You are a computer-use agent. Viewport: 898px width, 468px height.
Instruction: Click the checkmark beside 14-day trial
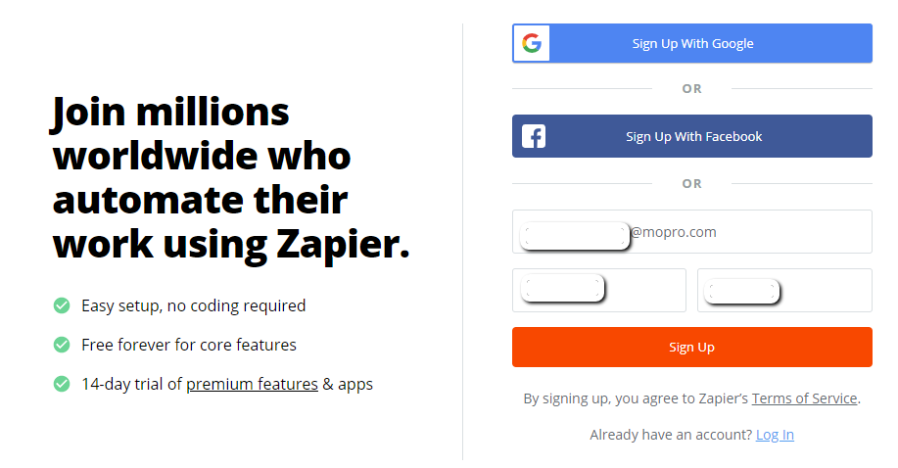coord(62,384)
